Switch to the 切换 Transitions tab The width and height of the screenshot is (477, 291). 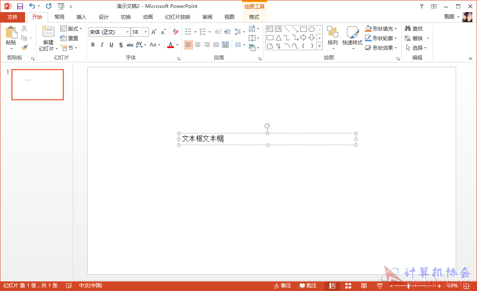[x=126, y=17]
